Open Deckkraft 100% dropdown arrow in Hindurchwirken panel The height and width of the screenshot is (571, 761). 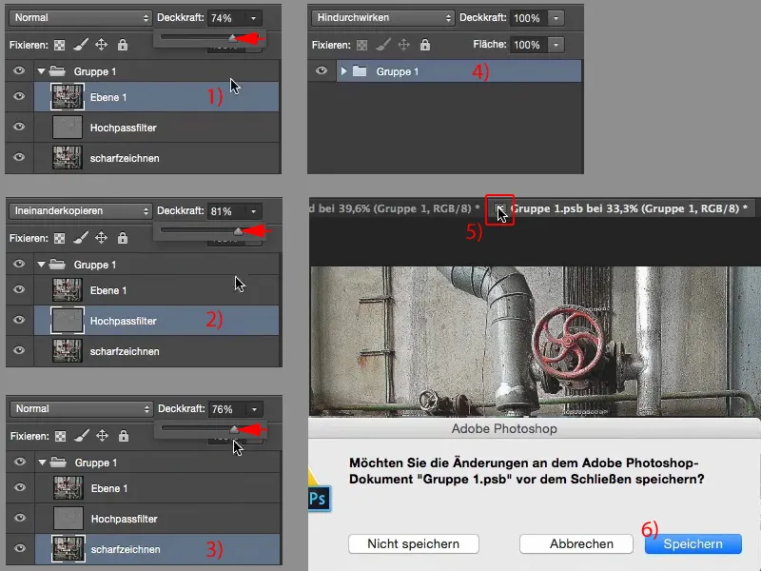(556, 18)
